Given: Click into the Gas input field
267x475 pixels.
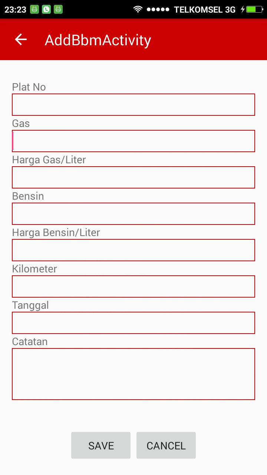Looking at the screenshot, I should point(133,141).
